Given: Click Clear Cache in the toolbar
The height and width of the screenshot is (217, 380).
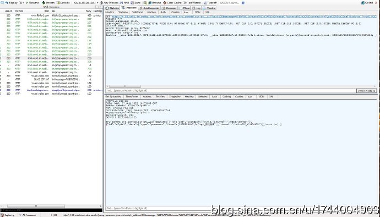Looking at the screenshot, I should click(x=172, y=3).
